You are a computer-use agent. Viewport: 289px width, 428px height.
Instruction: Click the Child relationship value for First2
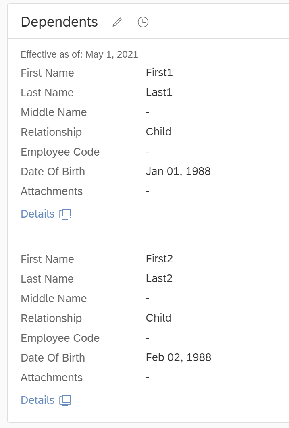tap(158, 318)
